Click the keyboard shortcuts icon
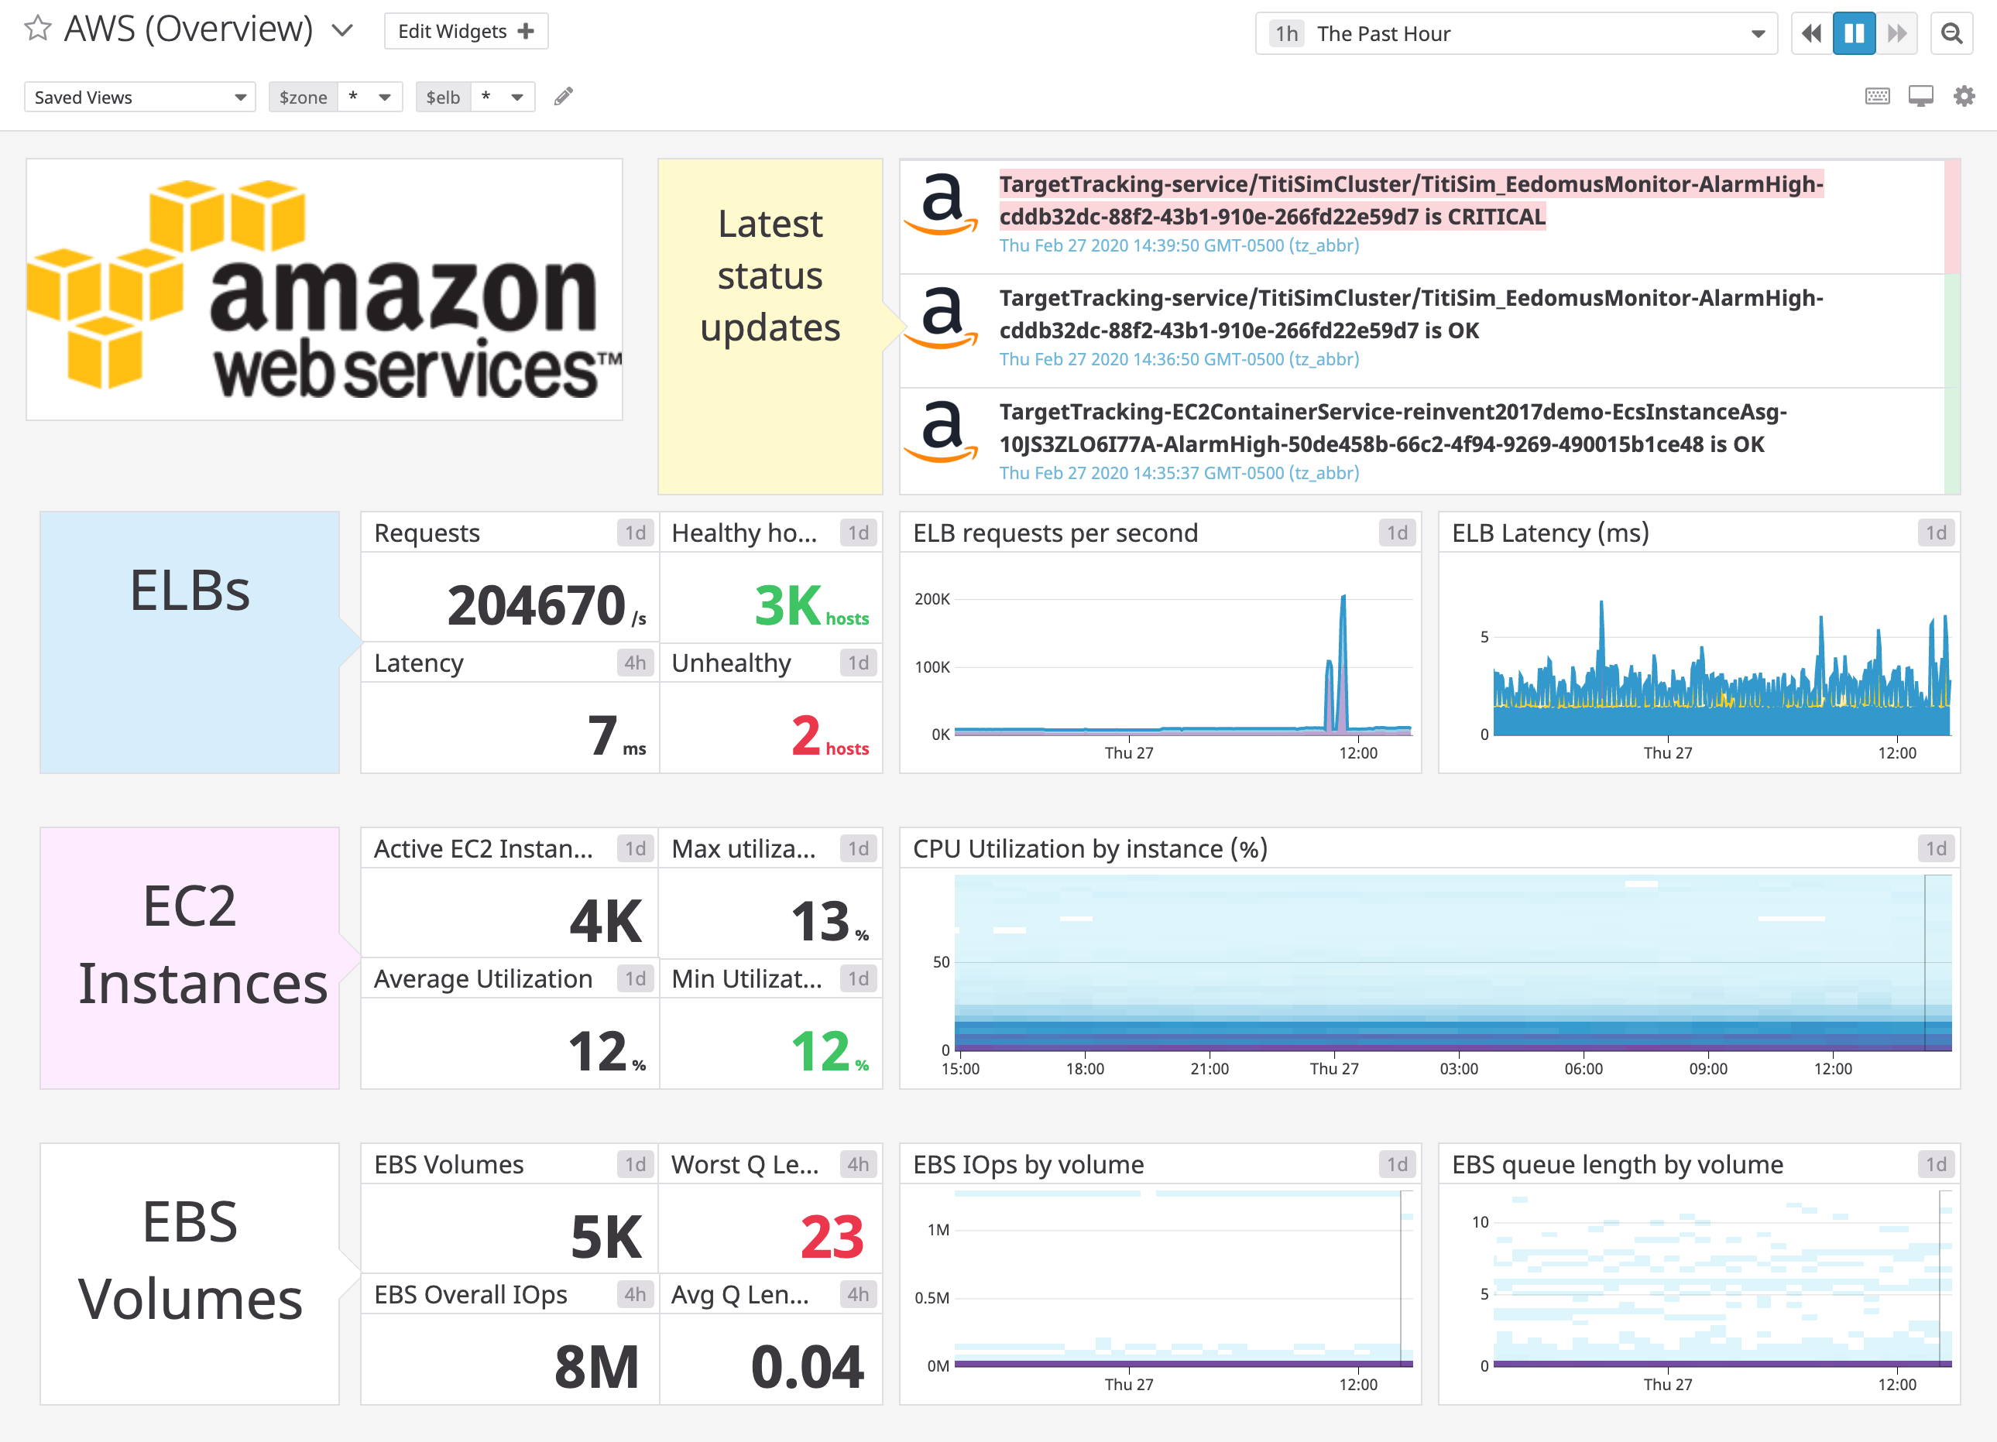Image resolution: width=1997 pixels, height=1442 pixels. (1877, 96)
